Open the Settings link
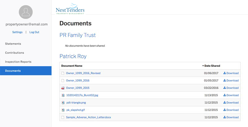This screenshot has height=127, width=248. [x=17, y=32]
